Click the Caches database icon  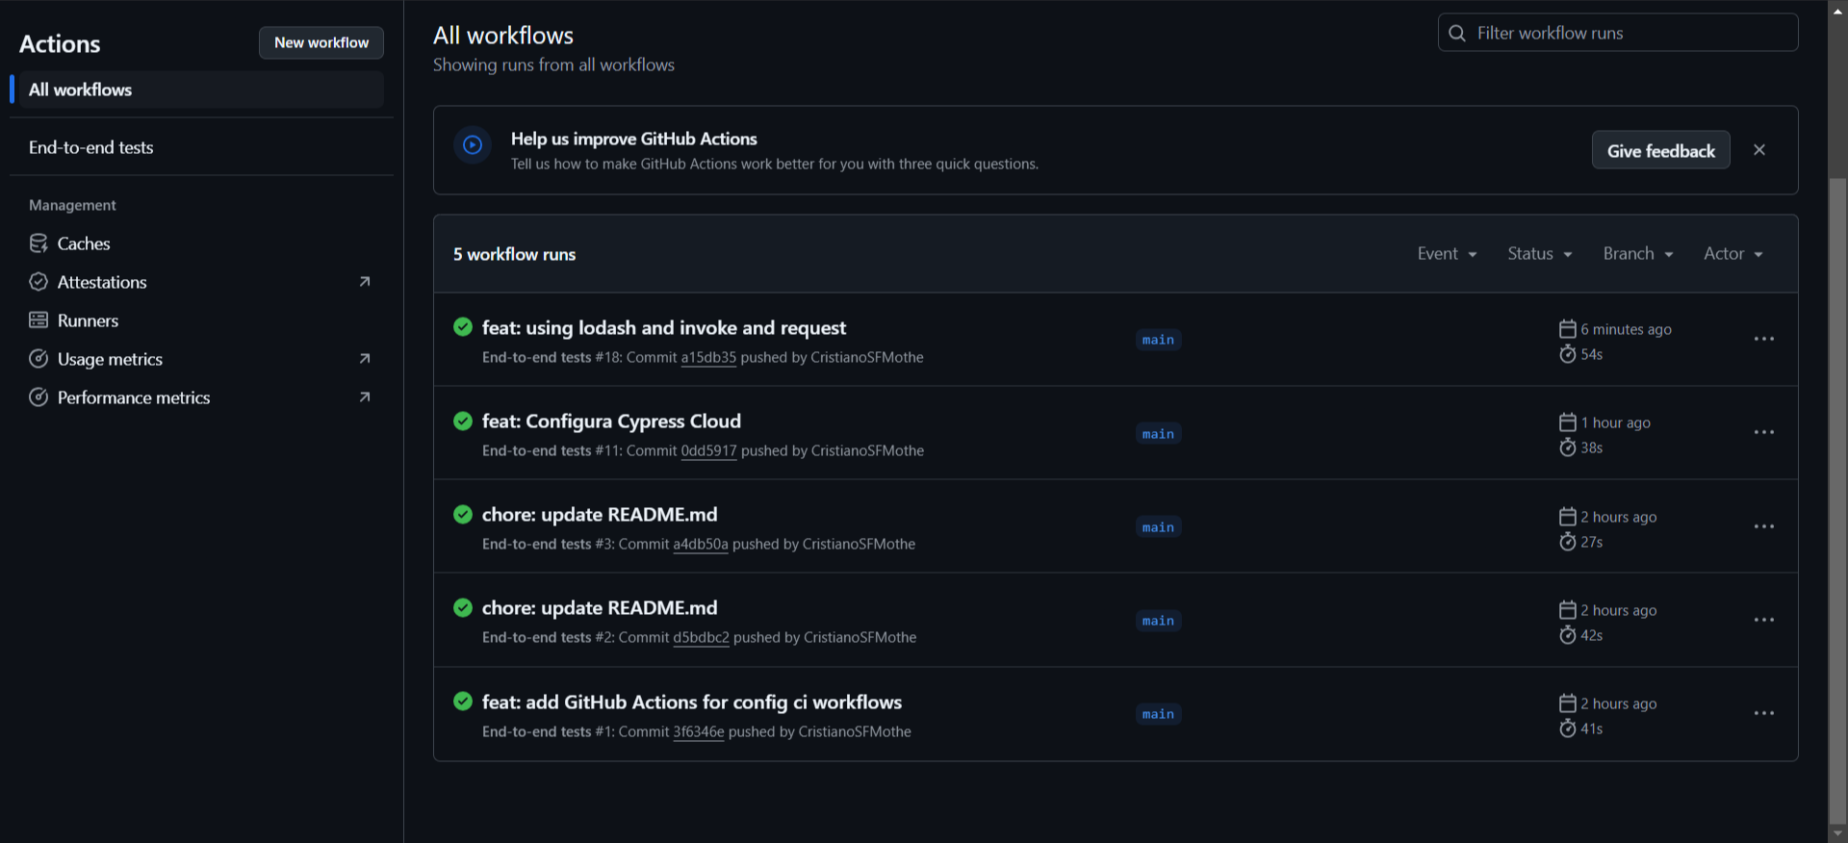click(x=38, y=243)
